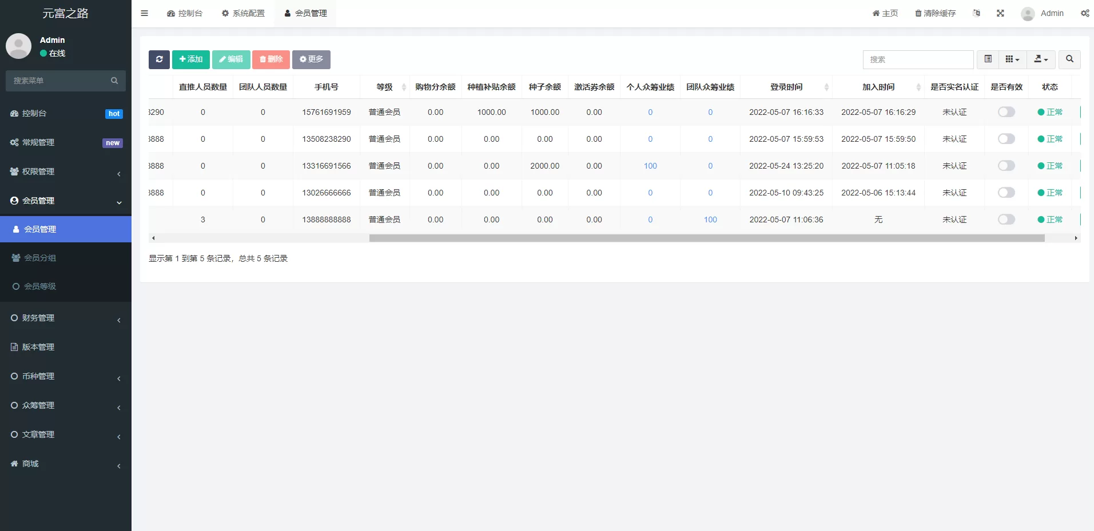The image size is (1094, 531).
Task: Open the fullscreen toggle icon in top bar
Action: click(x=1000, y=13)
